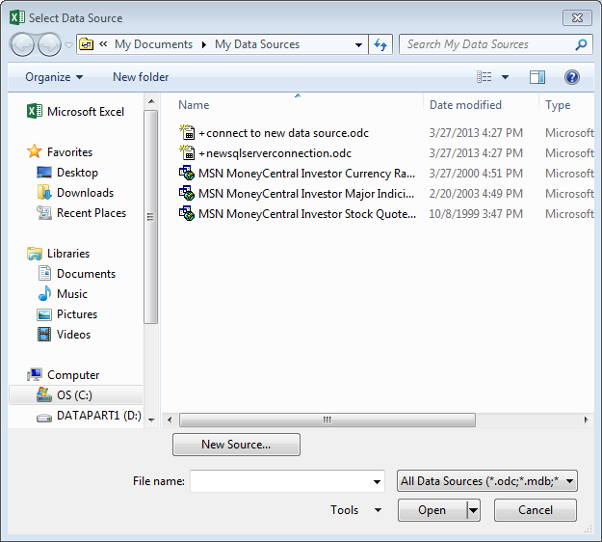Open the Organize menu
Image resolution: width=602 pixels, height=542 pixels.
tap(54, 77)
